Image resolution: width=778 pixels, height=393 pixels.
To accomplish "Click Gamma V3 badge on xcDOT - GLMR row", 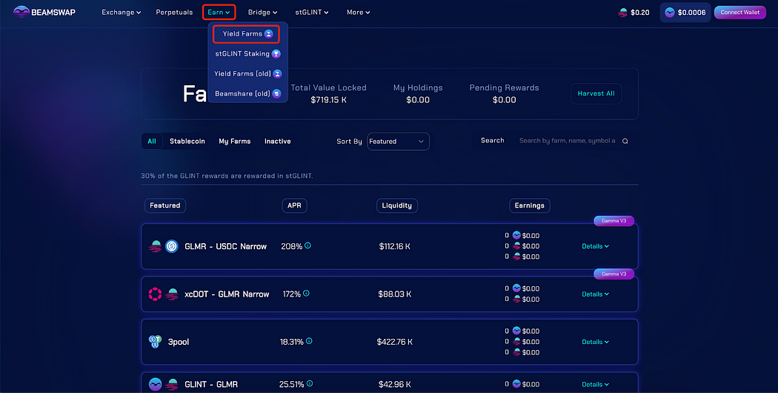I will click(x=614, y=274).
